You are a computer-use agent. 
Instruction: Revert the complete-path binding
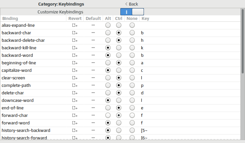pyautogui.click(x=75, y=85)
